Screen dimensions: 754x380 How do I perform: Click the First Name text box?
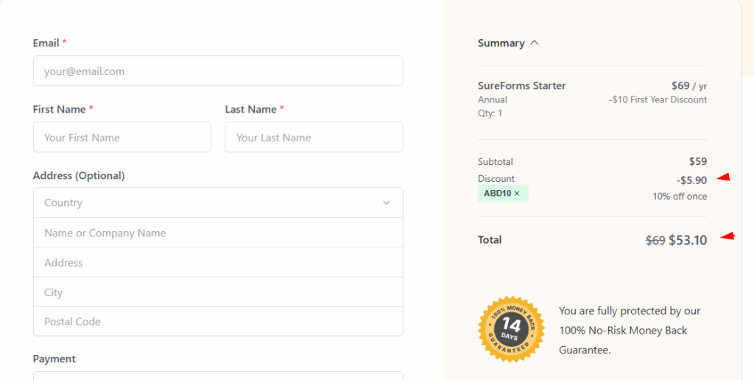pyautogui.click(x=121, y=138)
